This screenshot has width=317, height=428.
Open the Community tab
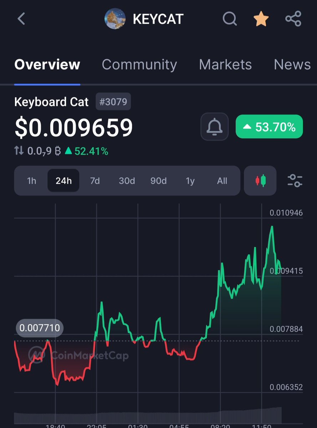(139, 65)
